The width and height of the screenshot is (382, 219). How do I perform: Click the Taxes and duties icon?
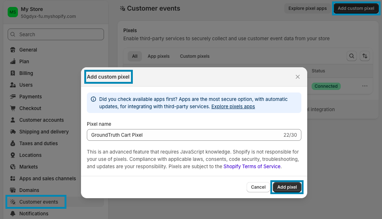point(13,144)
